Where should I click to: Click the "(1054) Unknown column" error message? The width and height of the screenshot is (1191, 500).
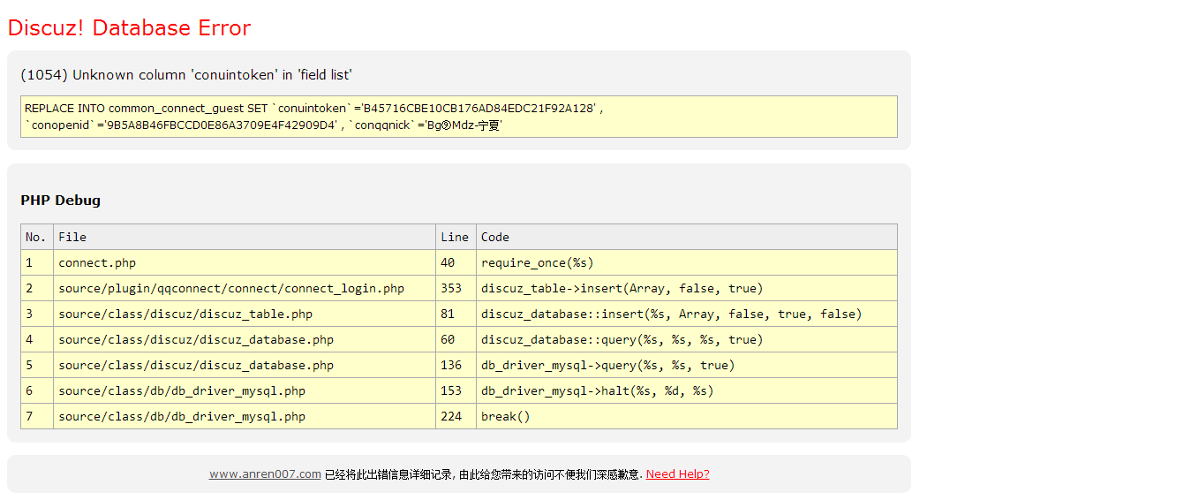pos(186,75)
